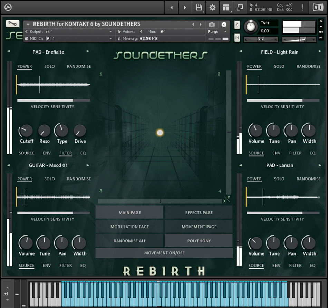Open the Output st. 1 dropdown
This screenshot has width=328, height=308.
tap(111, 32)
